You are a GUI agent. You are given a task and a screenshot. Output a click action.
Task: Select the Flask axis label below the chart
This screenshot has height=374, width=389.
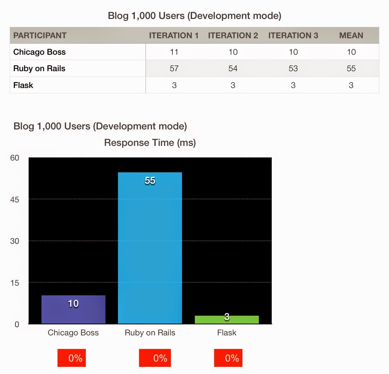click(x=226, y=333)
